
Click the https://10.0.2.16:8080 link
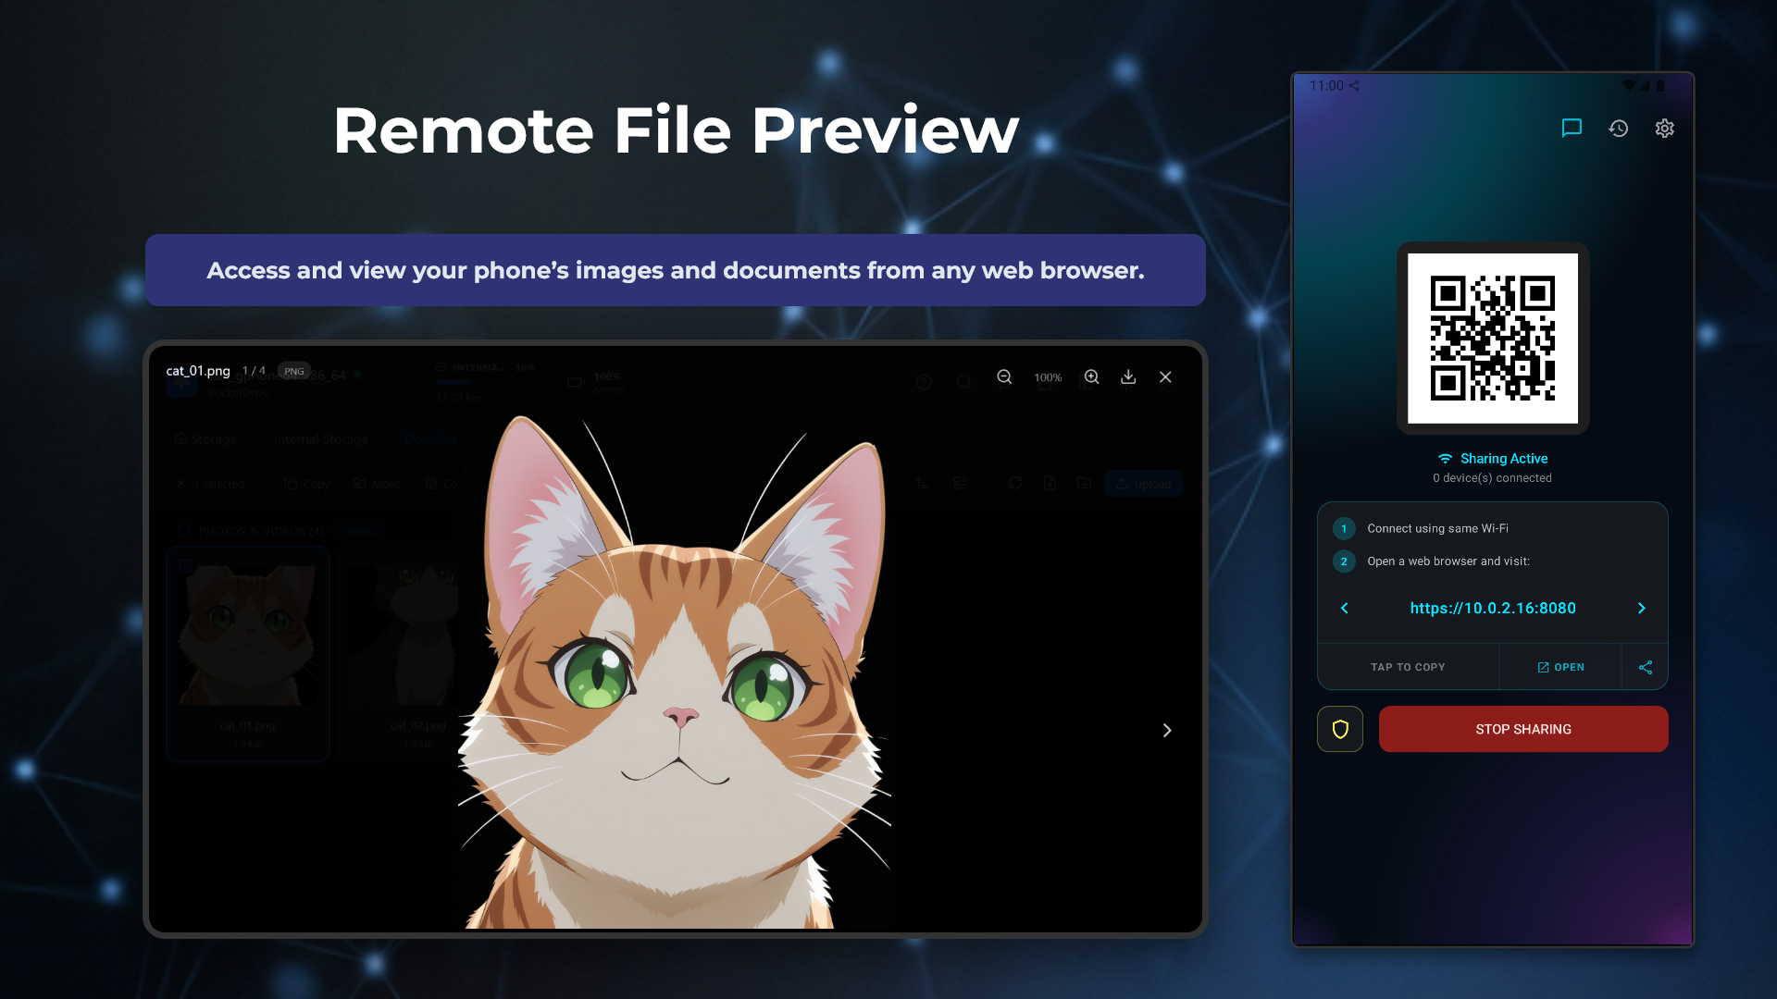(x=1492, y=608)
